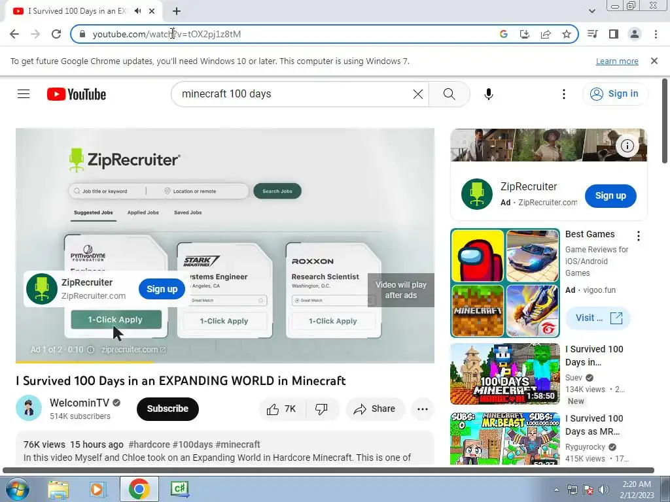Click Sign up on video ad overlay

click(162, 289)
